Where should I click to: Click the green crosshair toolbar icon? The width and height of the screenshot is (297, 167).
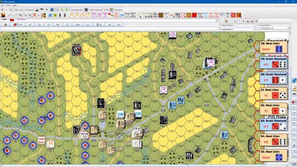[x=62, y=10]
